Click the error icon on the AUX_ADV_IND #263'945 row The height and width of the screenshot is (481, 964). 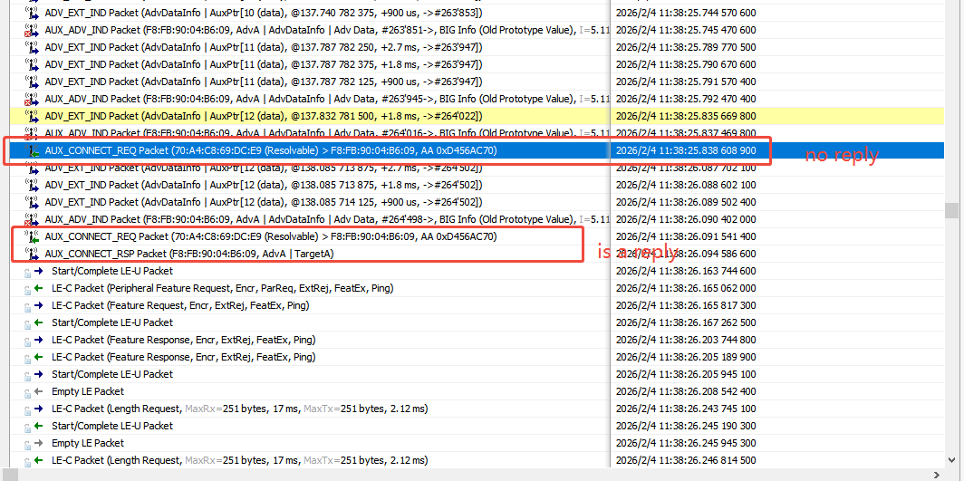(x=32, y=99)
